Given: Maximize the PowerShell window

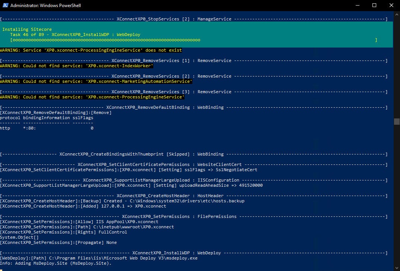Looking at the screenshot, I should [x=374, y=6].
